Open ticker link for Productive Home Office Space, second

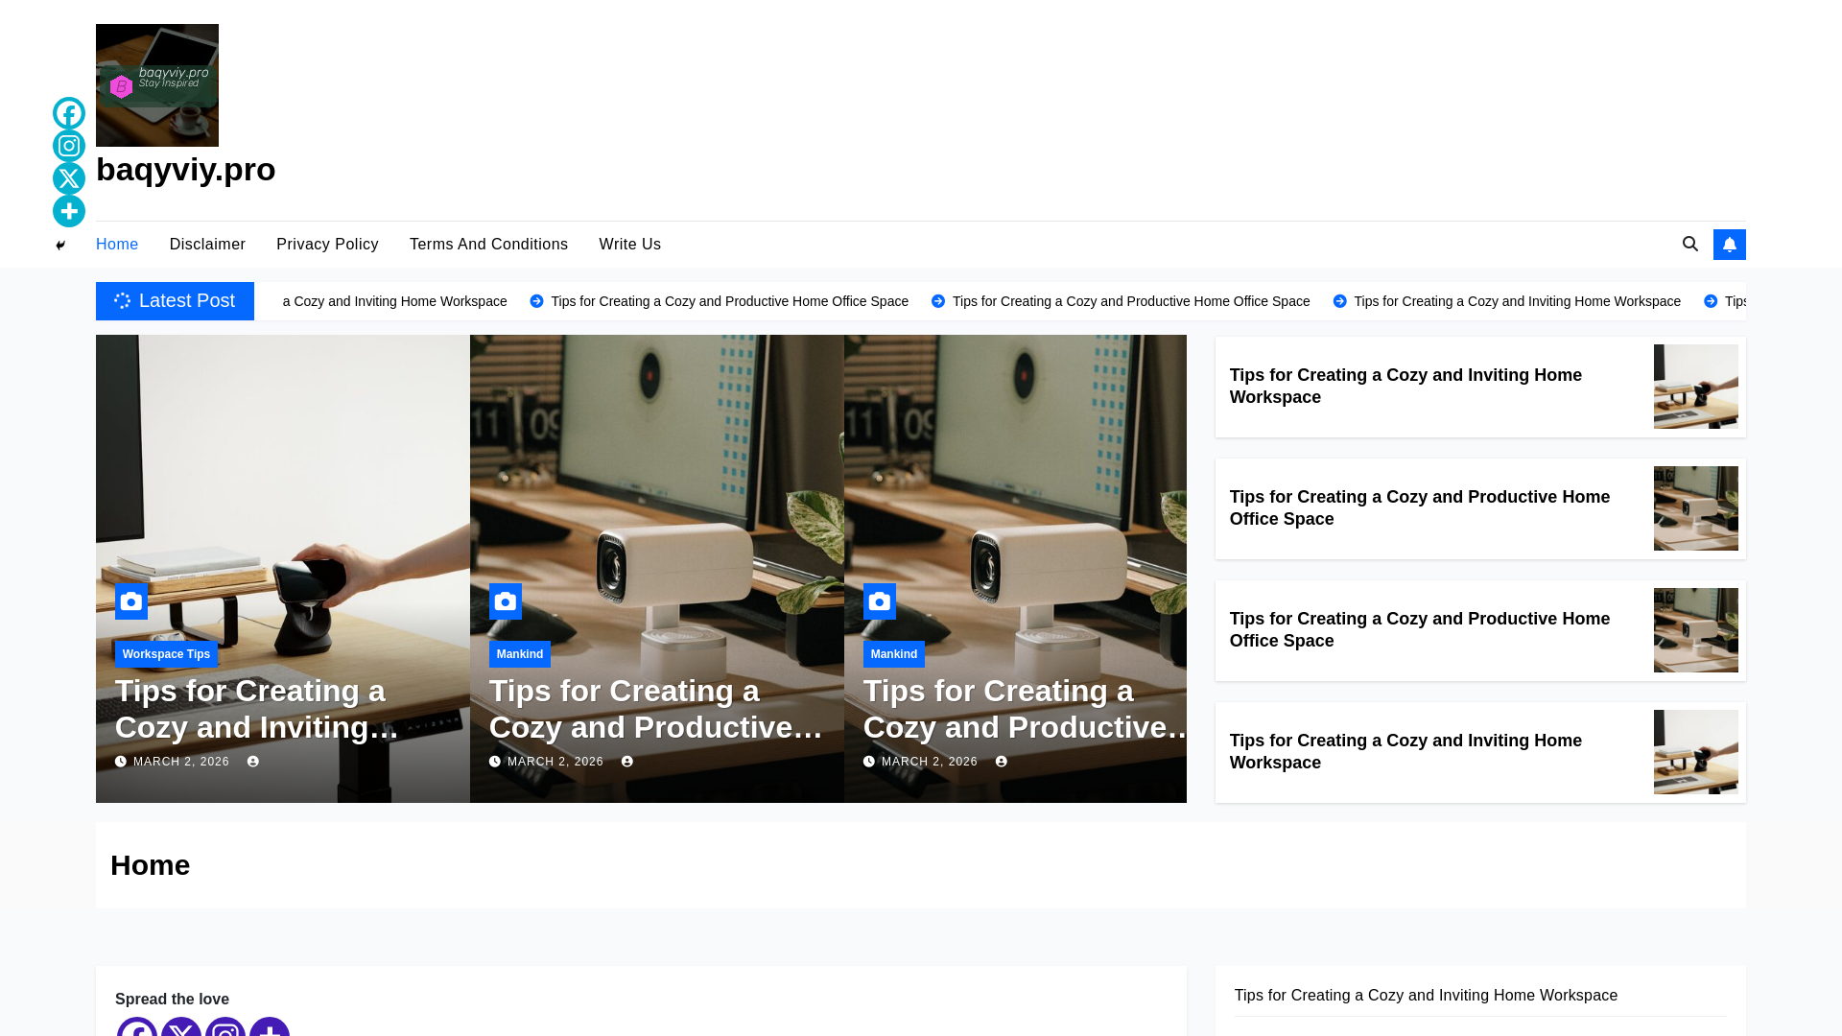(x=1130, y=301)
